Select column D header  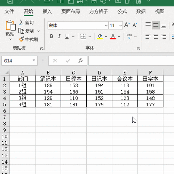pos(99,73)
